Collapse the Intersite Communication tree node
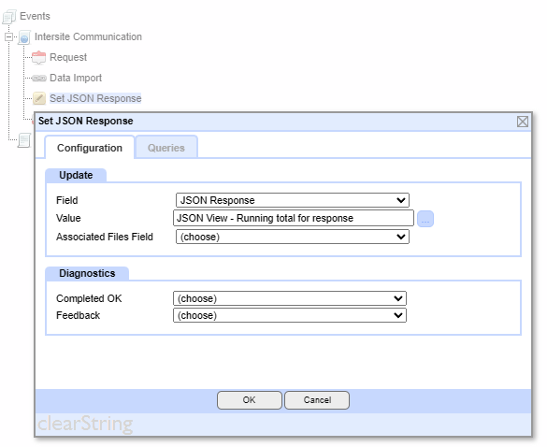 pyautogui.click(x=9, y=36)
